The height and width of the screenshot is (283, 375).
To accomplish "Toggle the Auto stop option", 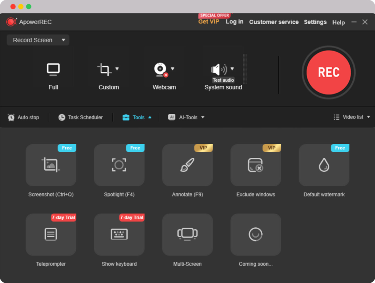I will coord(23,118).
